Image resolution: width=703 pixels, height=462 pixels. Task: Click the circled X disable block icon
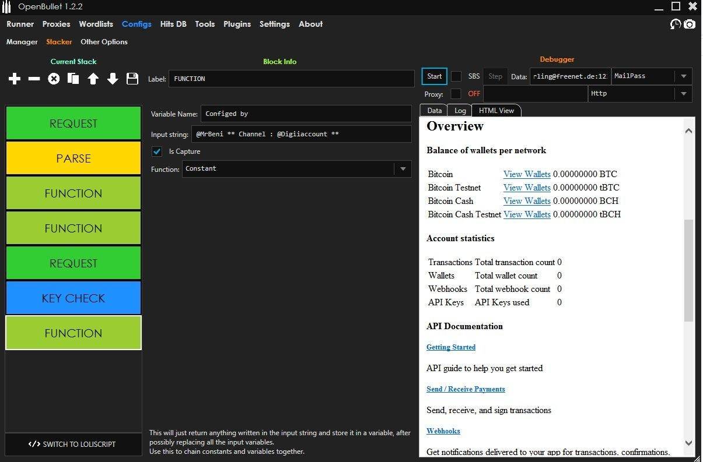tap(54, 79)
